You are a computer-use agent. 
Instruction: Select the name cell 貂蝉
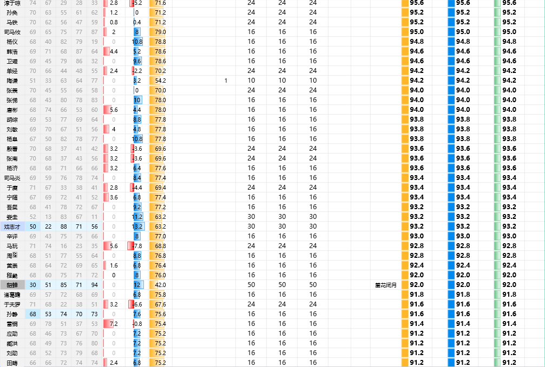[12, 285]
